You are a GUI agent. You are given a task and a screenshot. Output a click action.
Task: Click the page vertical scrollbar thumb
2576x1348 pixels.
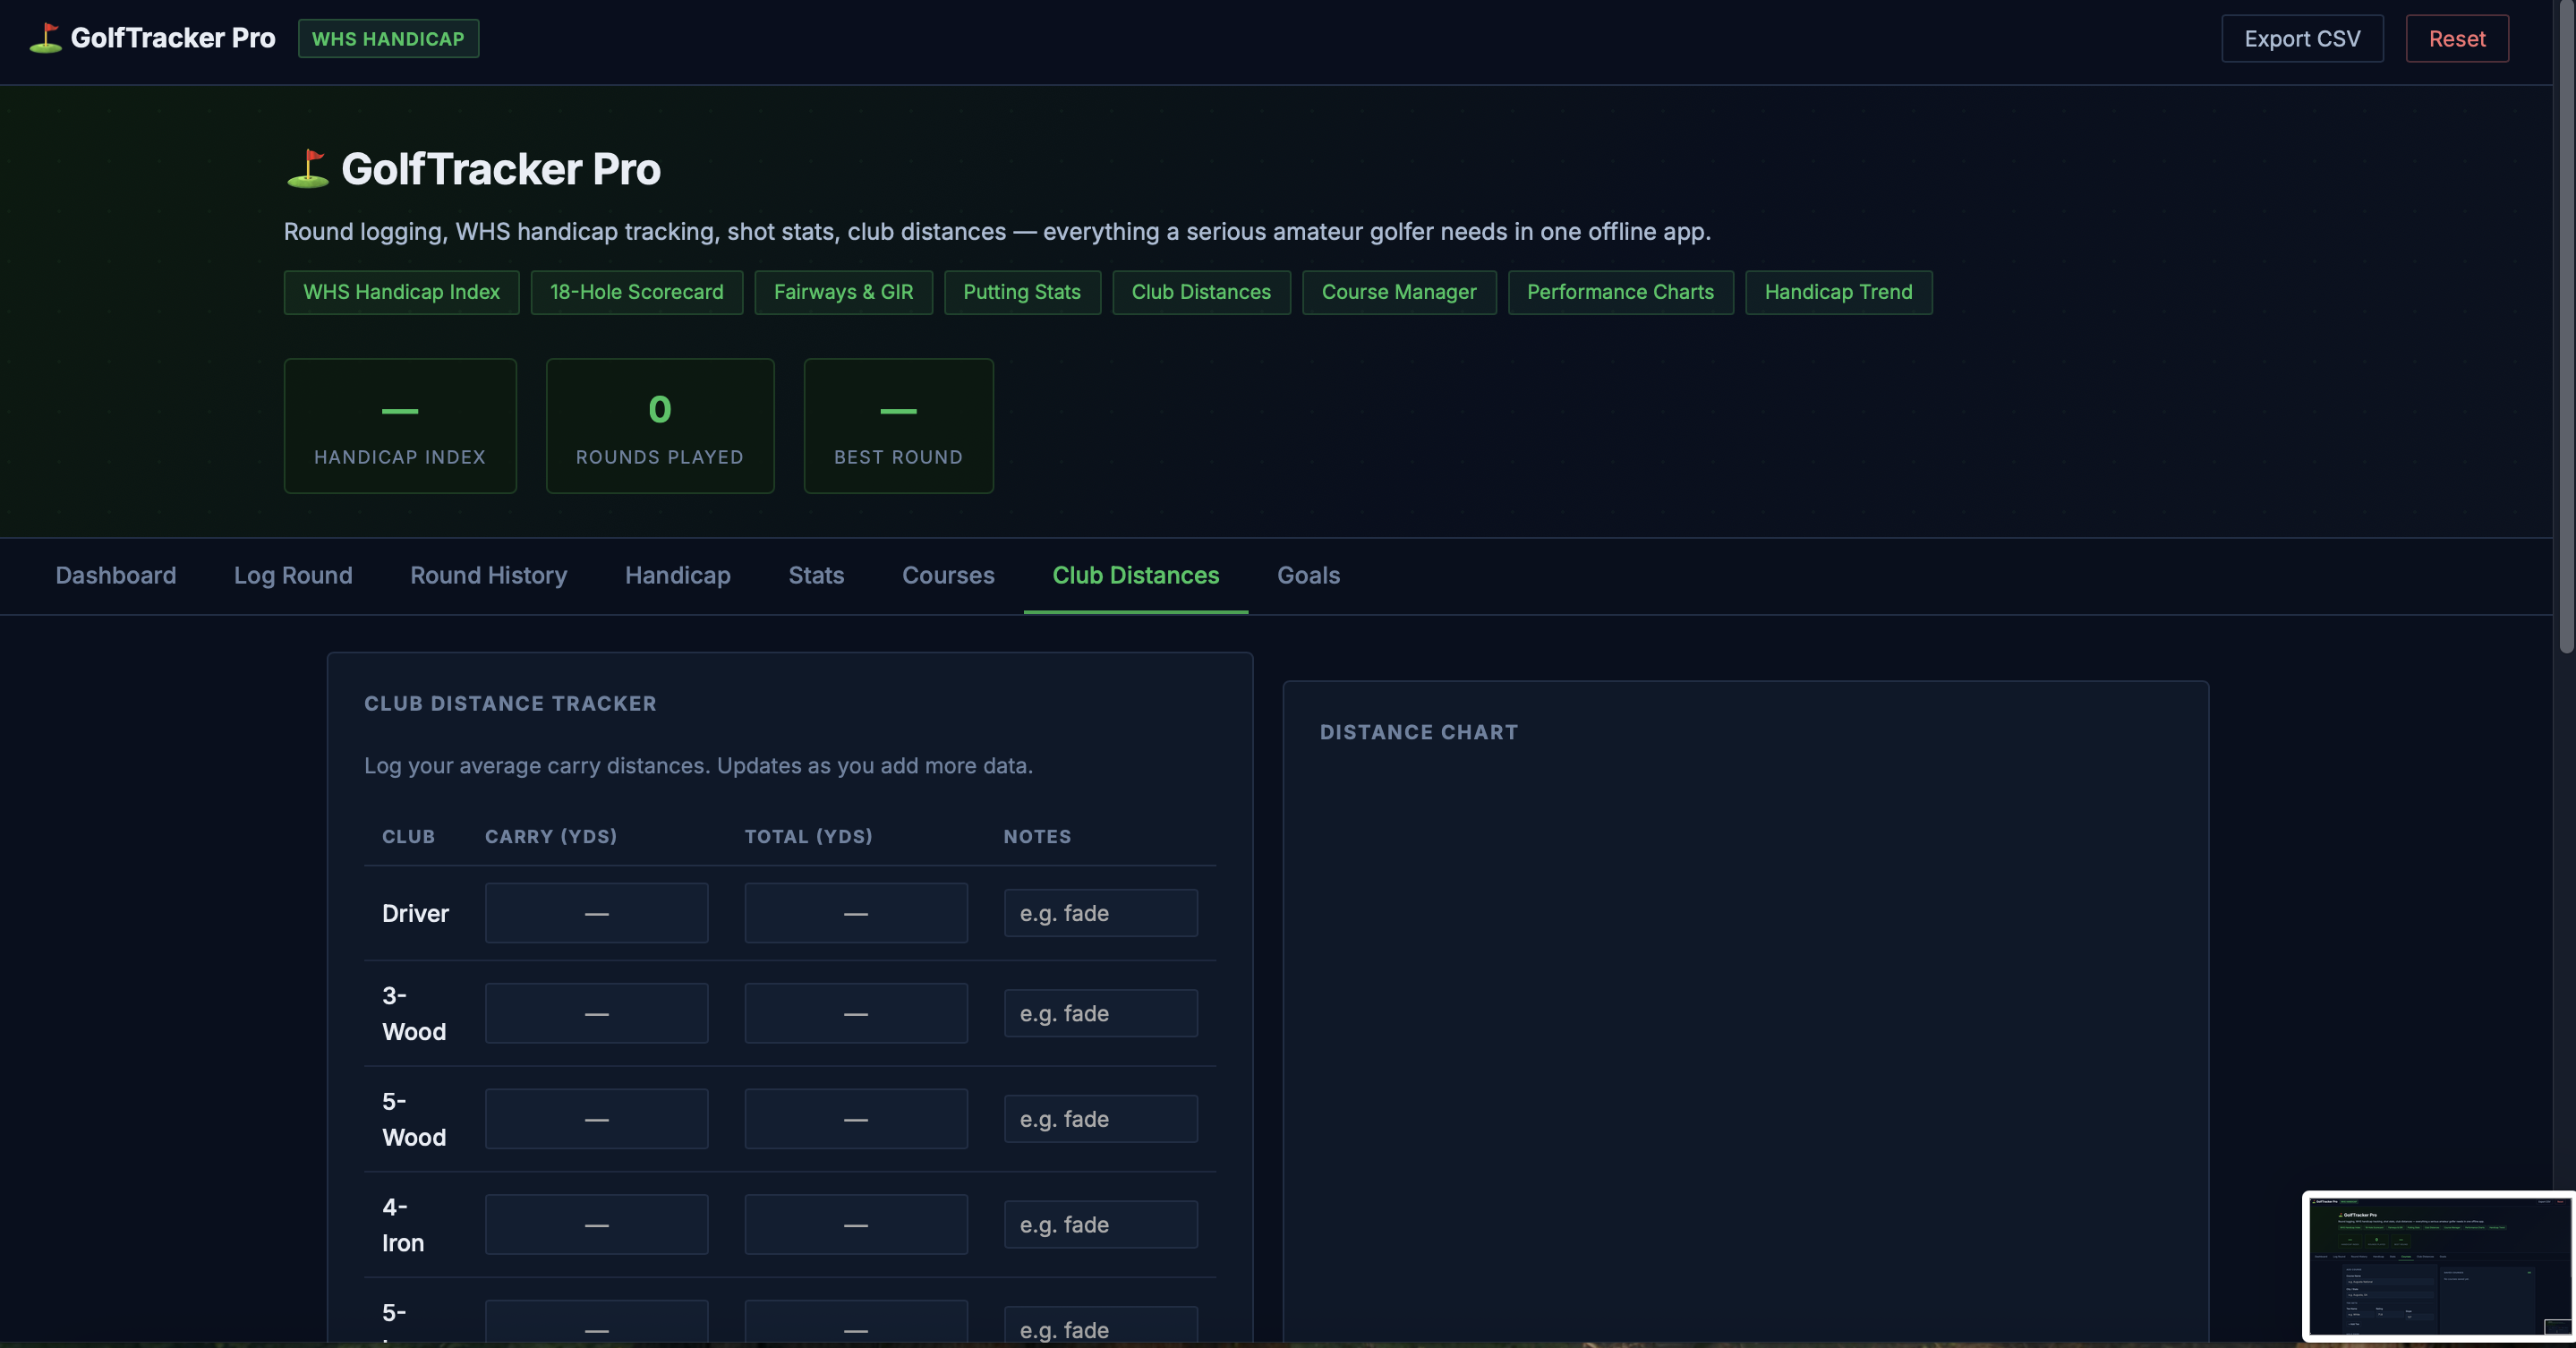pos(2566,327)
